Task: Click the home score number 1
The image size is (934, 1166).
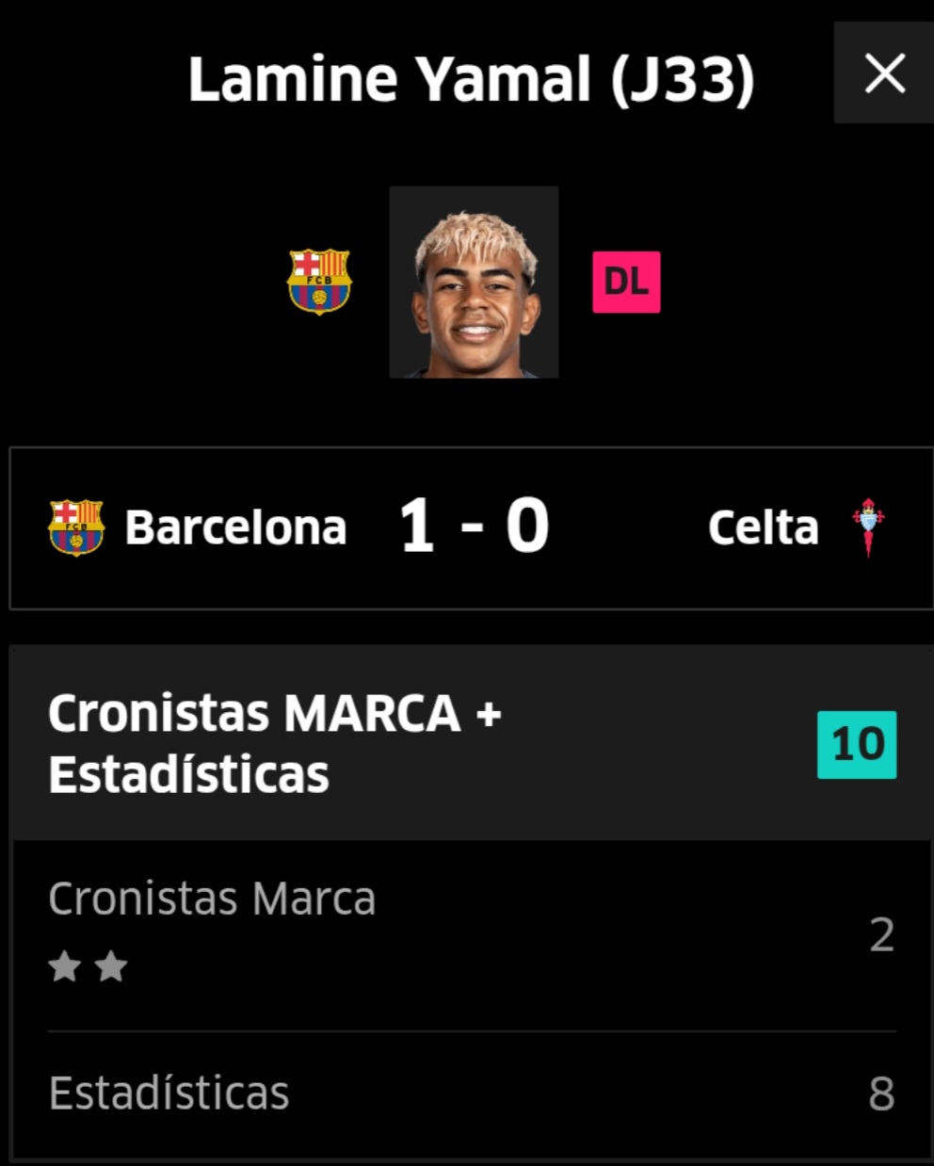Action: pyautogui.click(x=416, y=526)
